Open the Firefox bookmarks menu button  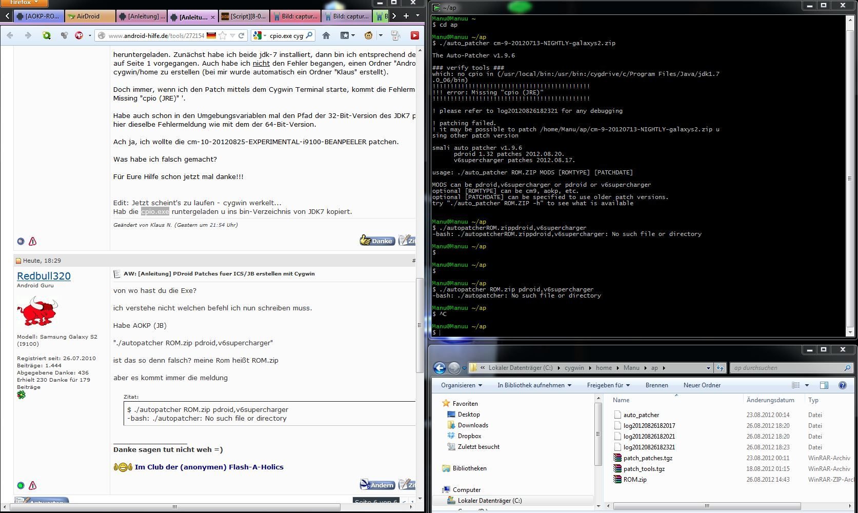point(348,35)
